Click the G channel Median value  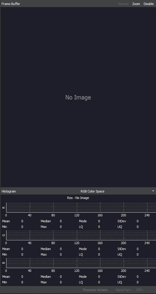pyautogui.click(x=61, y=249)
